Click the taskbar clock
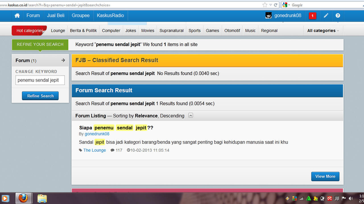This screenshot has height=204, width=364. click(x=361, y=198)
